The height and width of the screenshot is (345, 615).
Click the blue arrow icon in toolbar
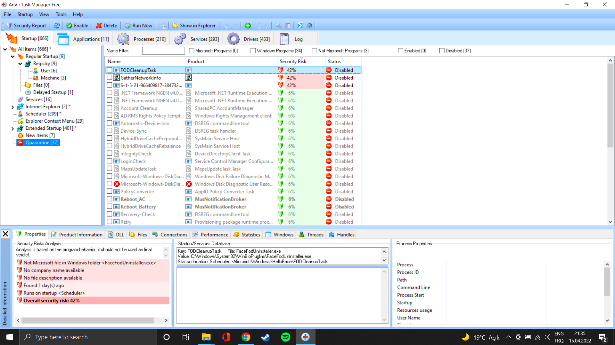point(300,26)
